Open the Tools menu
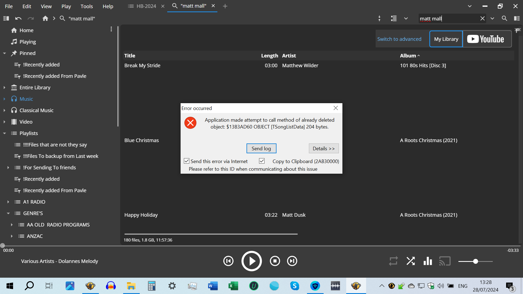This screenshot has width=523, height=294. [87, 6]
